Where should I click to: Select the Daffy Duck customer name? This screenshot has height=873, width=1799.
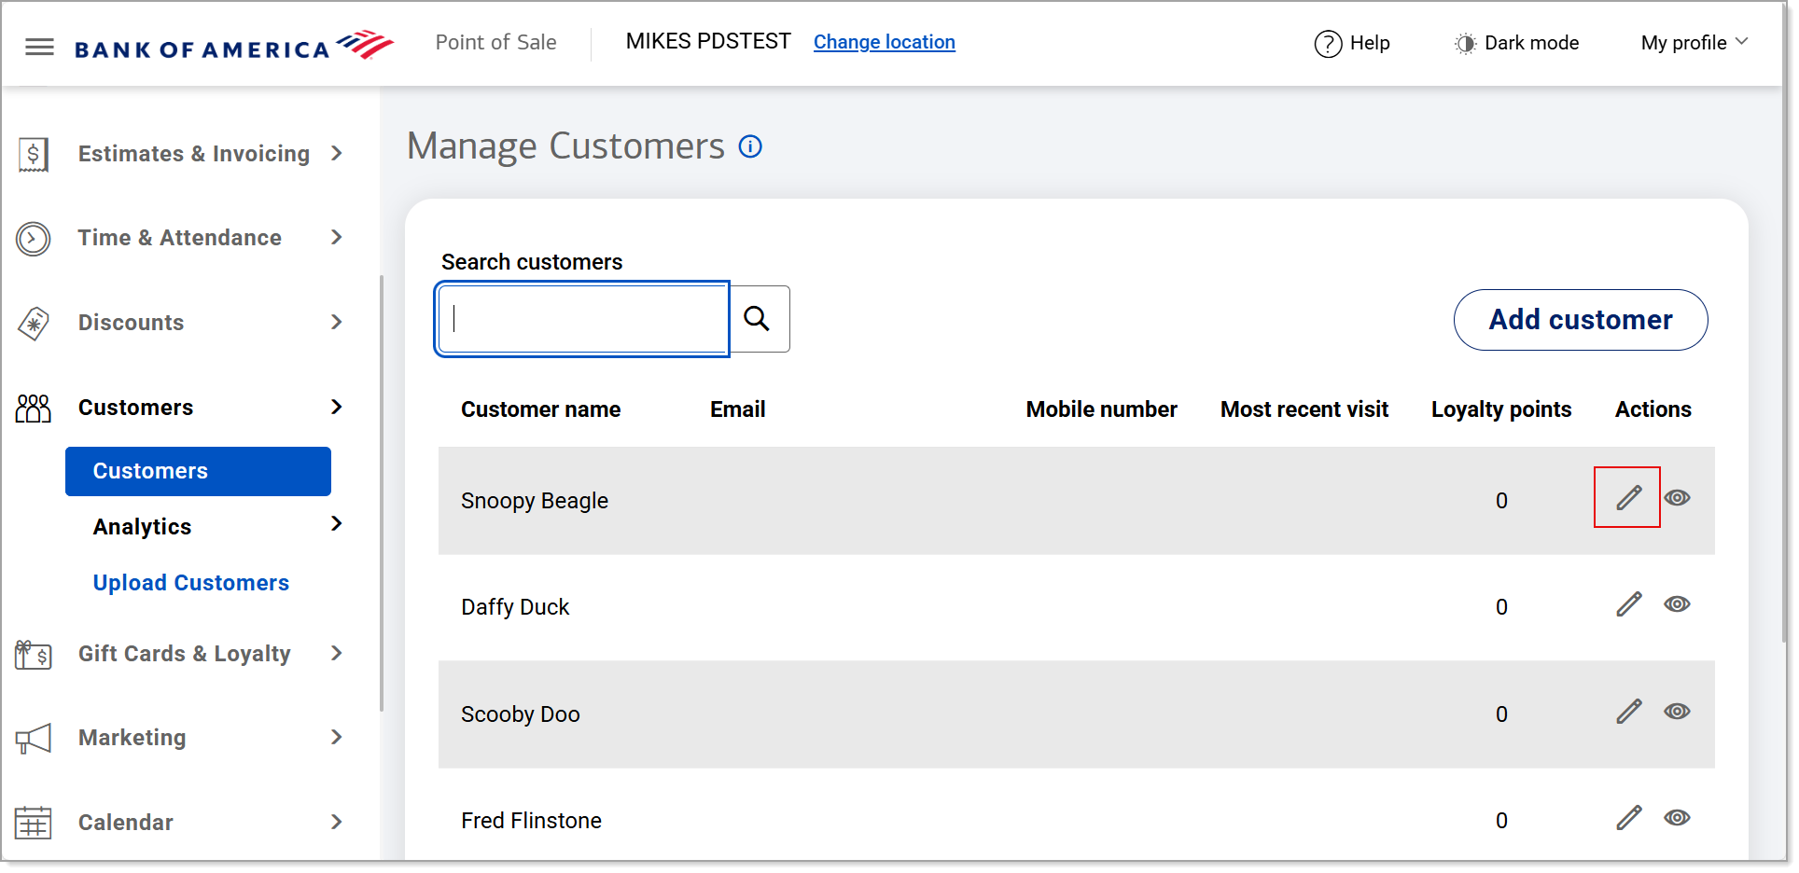coord(515,607)
